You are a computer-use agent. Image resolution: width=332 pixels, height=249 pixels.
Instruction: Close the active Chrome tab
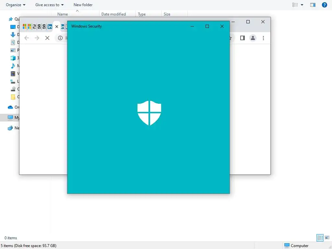56,27
